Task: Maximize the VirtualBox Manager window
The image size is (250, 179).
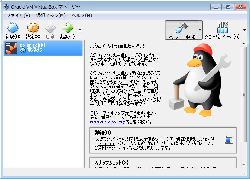Action: [228, 7]
